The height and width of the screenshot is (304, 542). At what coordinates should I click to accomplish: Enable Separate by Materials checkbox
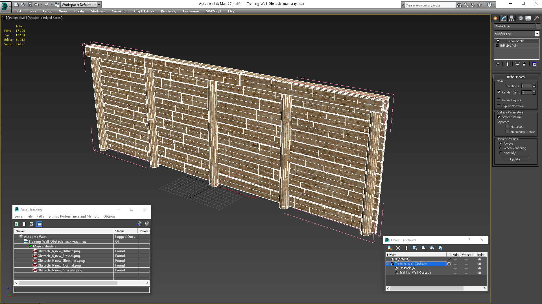coord(507,127)
